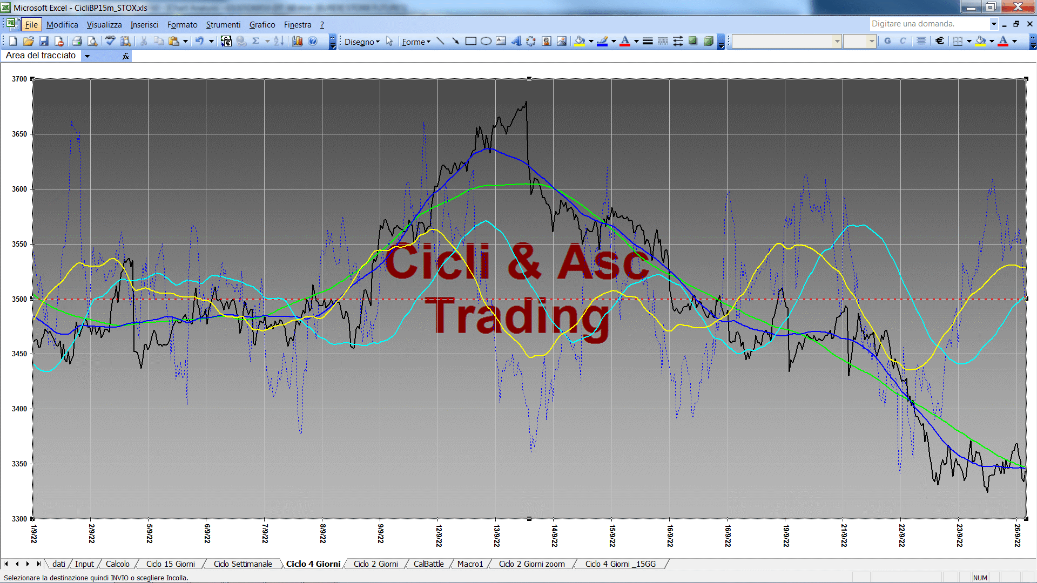The height and width of the screenshot is (583, 1037).
Task: Toggle italic with the C button
Action: click(x=903, y=41)
